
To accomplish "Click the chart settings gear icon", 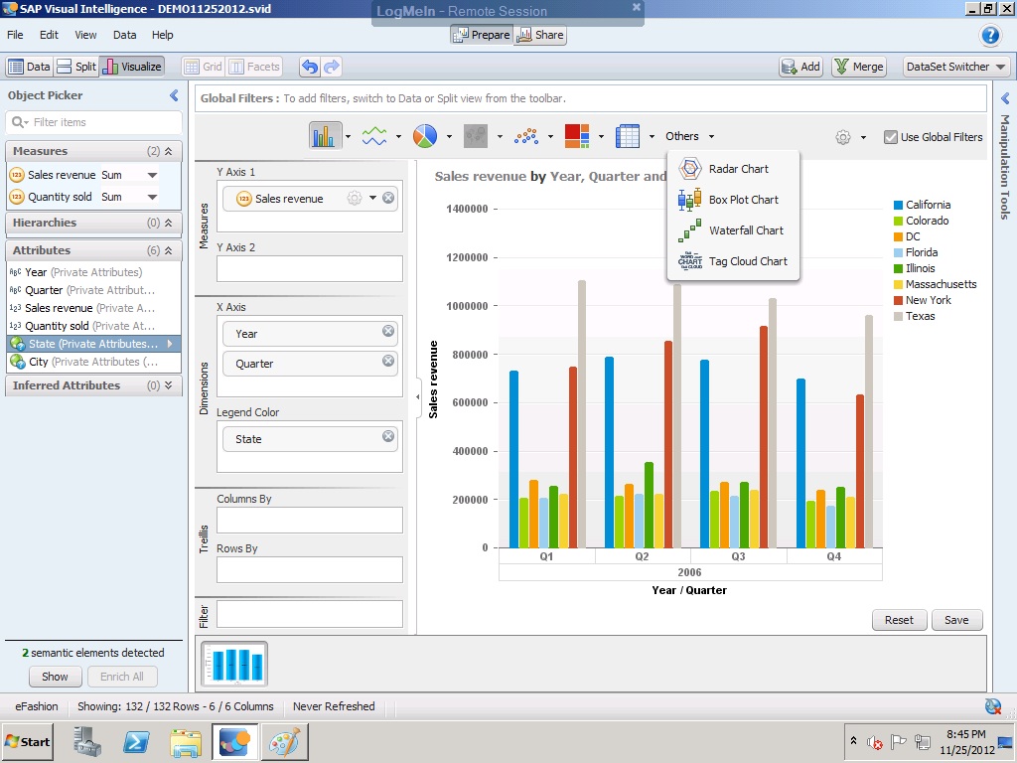I will [842, 137].
